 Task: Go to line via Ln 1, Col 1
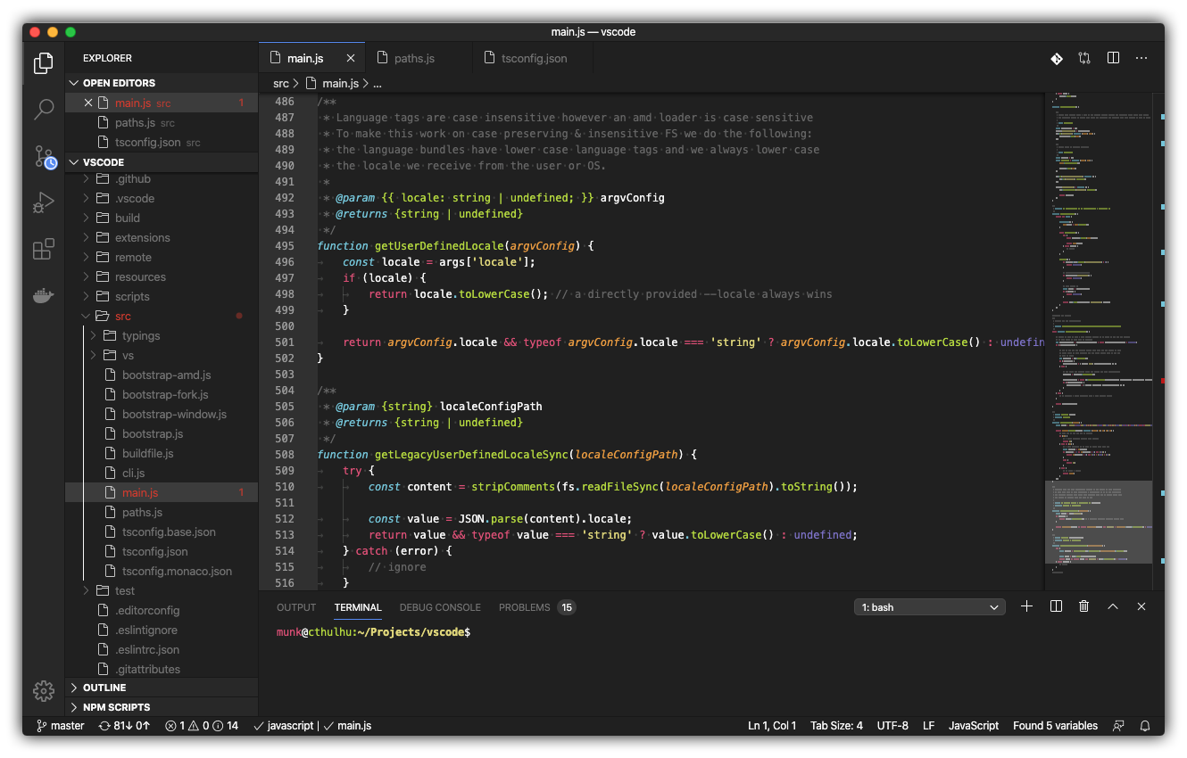tap(772, 726)
